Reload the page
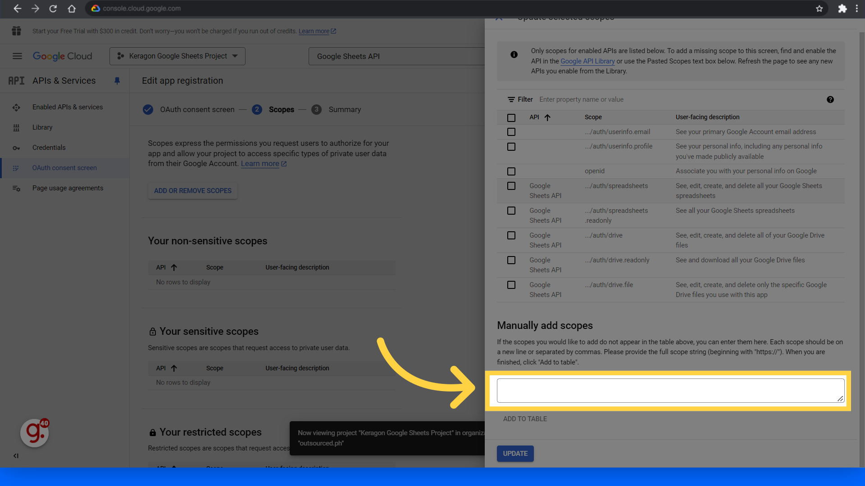865x486 pixels. point(53,9)
